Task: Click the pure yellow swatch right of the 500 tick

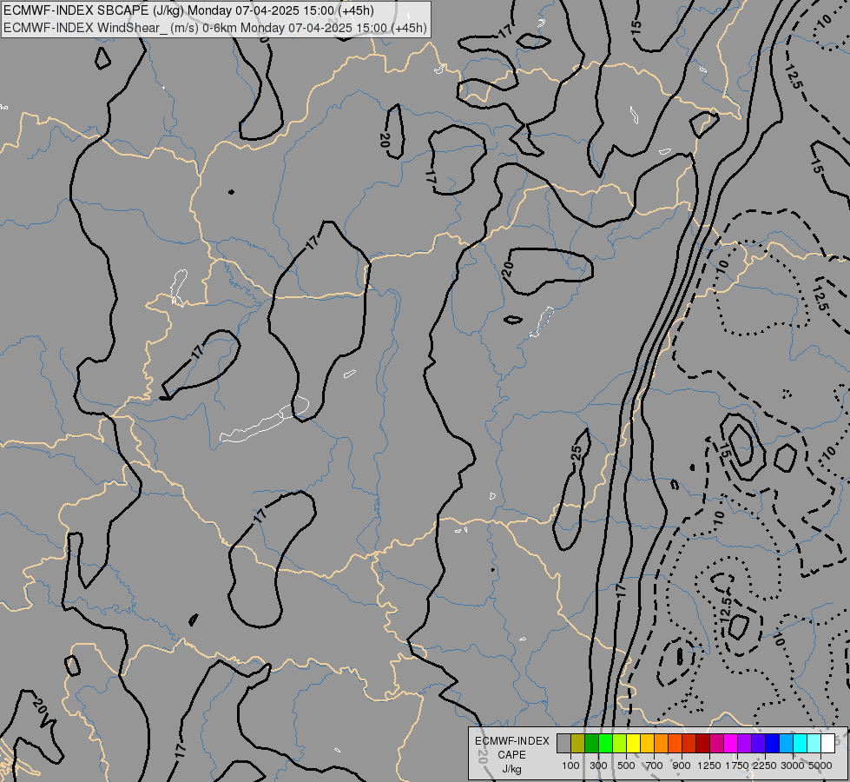Action: point(633,743)
